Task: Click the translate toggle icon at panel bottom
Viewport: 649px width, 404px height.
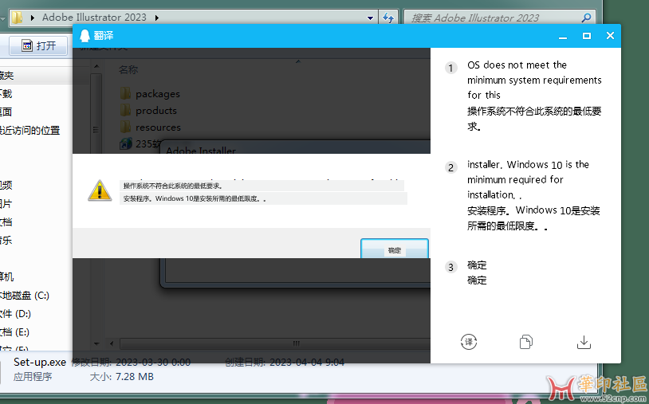Action: point(469,342)
